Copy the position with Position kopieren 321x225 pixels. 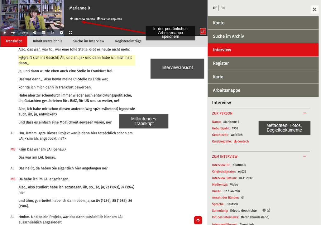point(109,19)
